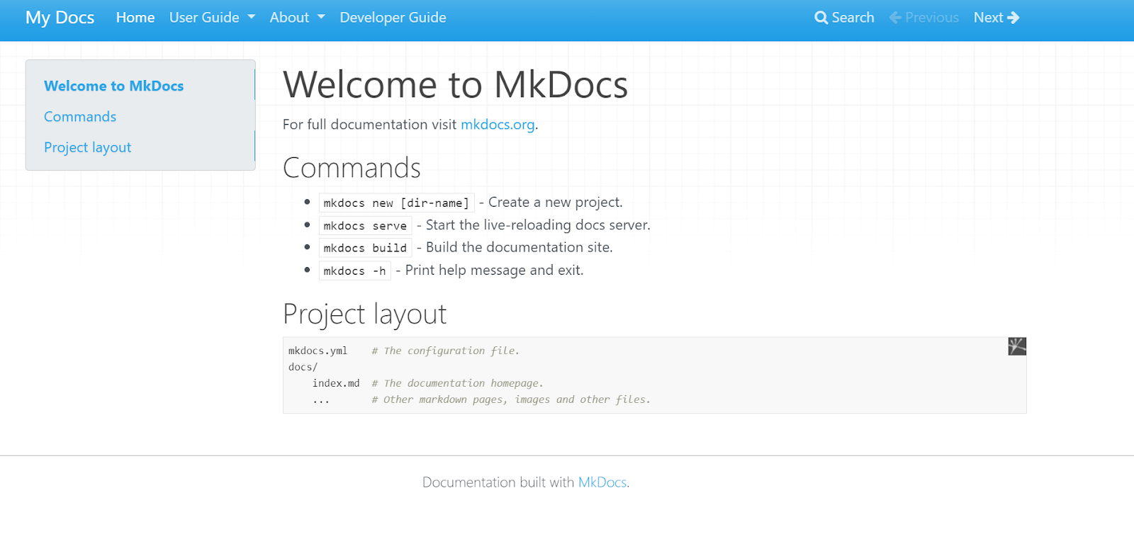1134x534 pixels.
Task: Click 'Print help message and exit.' text
Action: coord(494,271)
